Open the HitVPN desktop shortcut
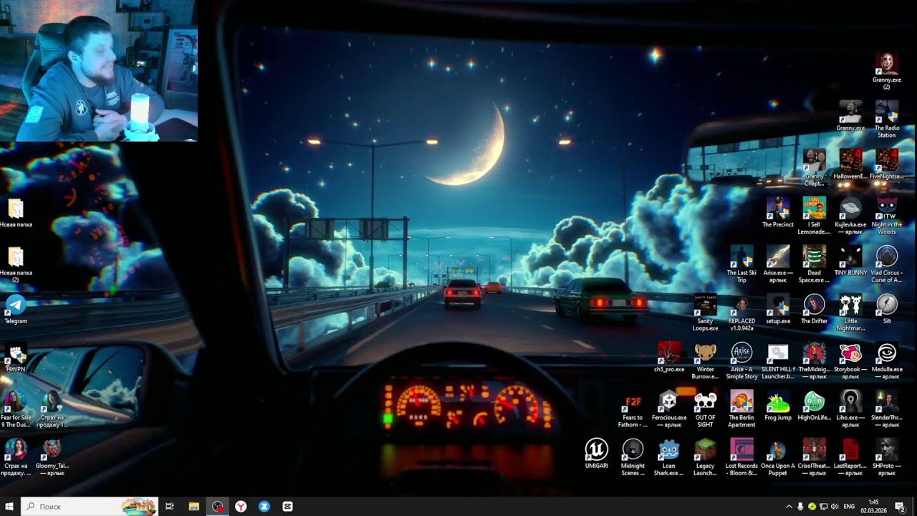 [x=16, y=357]
